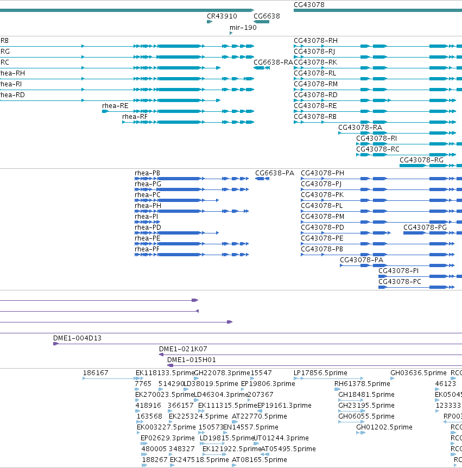462x468 pixels.
Task: Select the CG43078-RI transcript label
Action: click(x=376, y=138)
